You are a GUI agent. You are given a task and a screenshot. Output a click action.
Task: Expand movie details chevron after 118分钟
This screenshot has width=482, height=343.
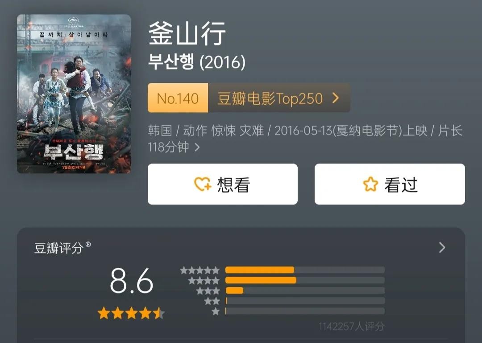197,147
